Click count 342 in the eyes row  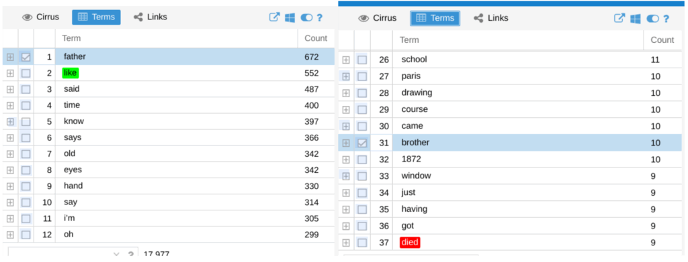(312, 170)
